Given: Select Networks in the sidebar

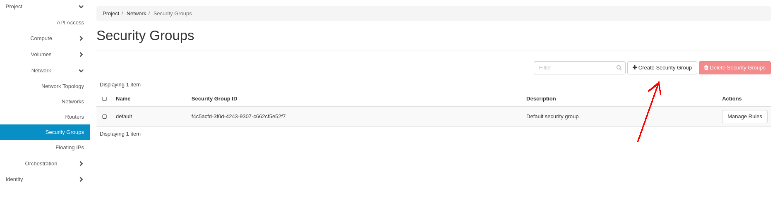Looking at the screenshot, I should pos(73,102).
